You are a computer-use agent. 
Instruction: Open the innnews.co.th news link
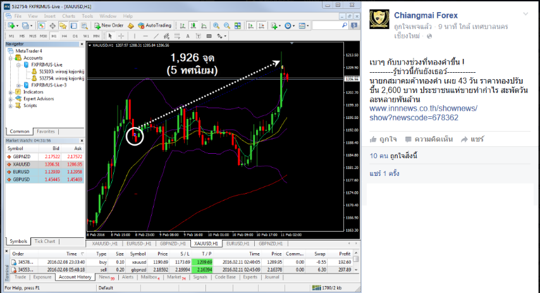click(x=423, y=113)
